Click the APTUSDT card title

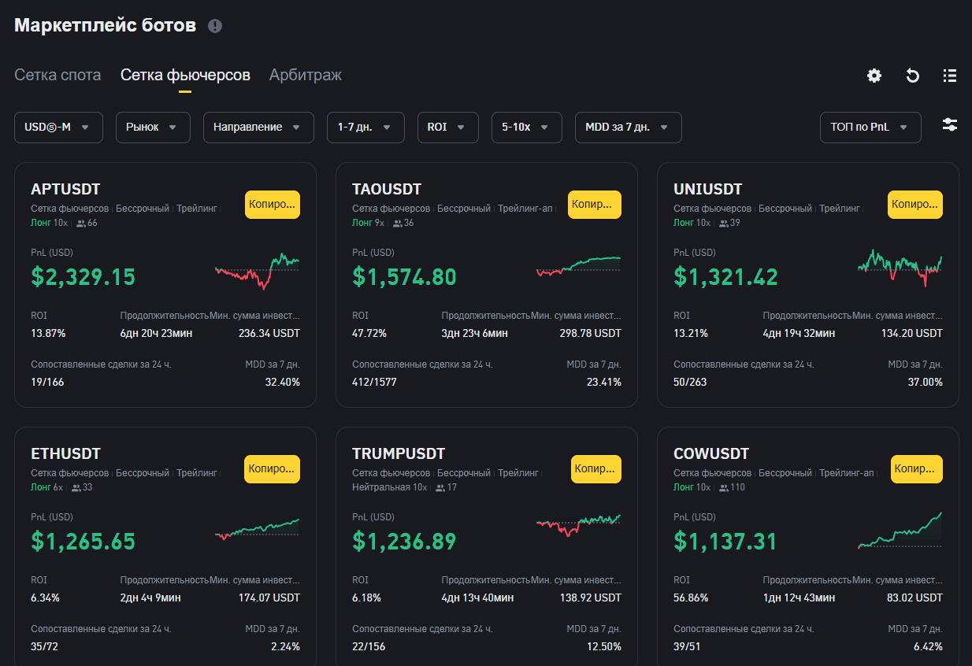(65, 189)
